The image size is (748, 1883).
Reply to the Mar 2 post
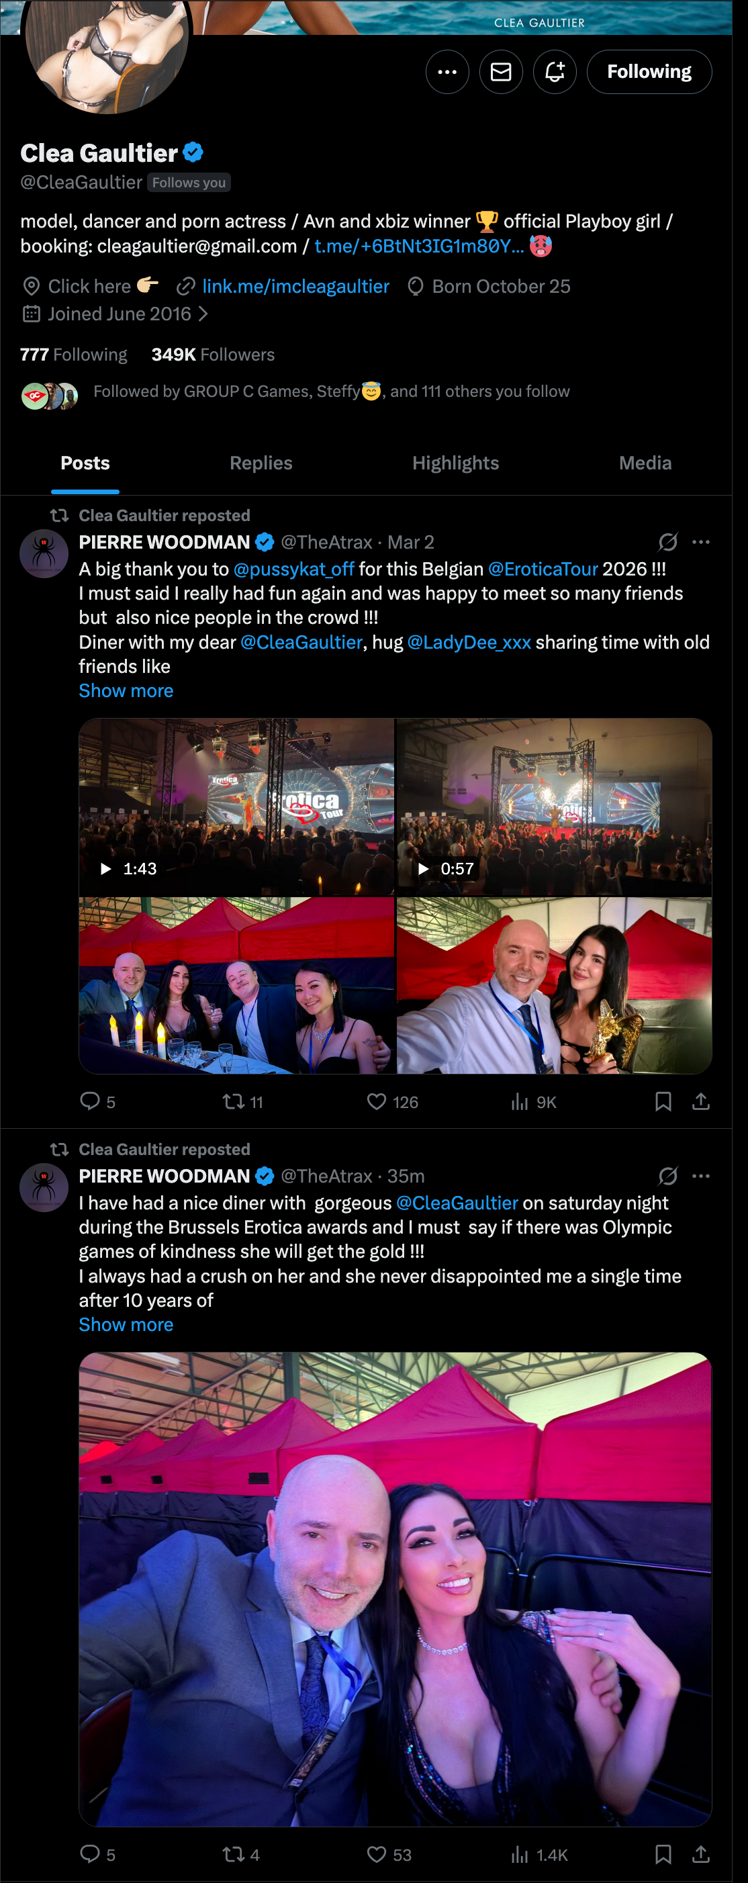(x=97, y=1101)
